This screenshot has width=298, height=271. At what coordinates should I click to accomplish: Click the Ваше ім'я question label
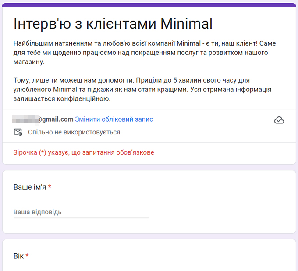(x=30, y=187)
